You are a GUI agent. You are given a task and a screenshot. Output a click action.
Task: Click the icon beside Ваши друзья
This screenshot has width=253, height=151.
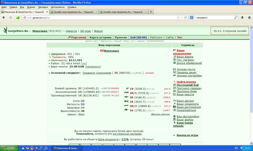(x=174, y=101)
